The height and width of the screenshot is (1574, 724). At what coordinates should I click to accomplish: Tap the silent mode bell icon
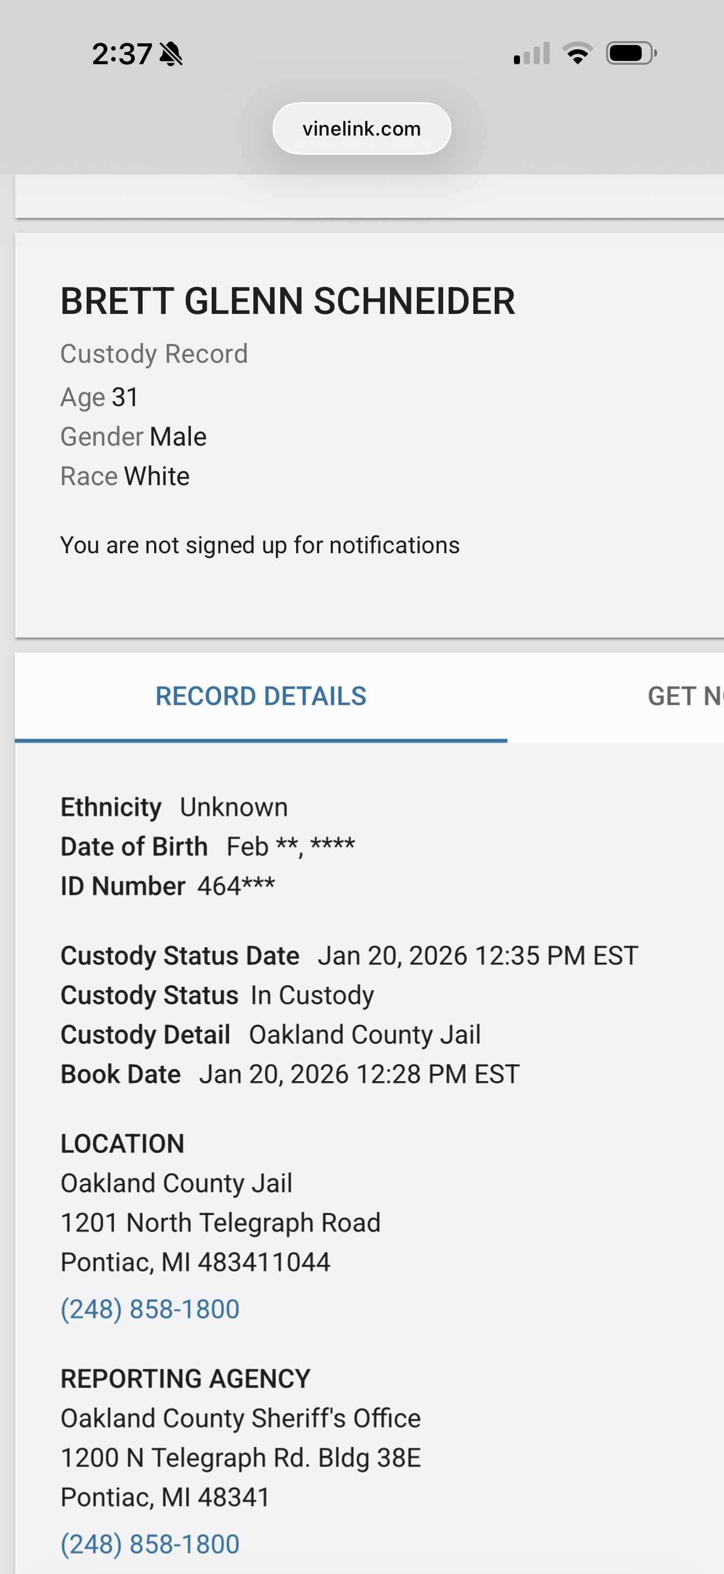click(171, 54)
